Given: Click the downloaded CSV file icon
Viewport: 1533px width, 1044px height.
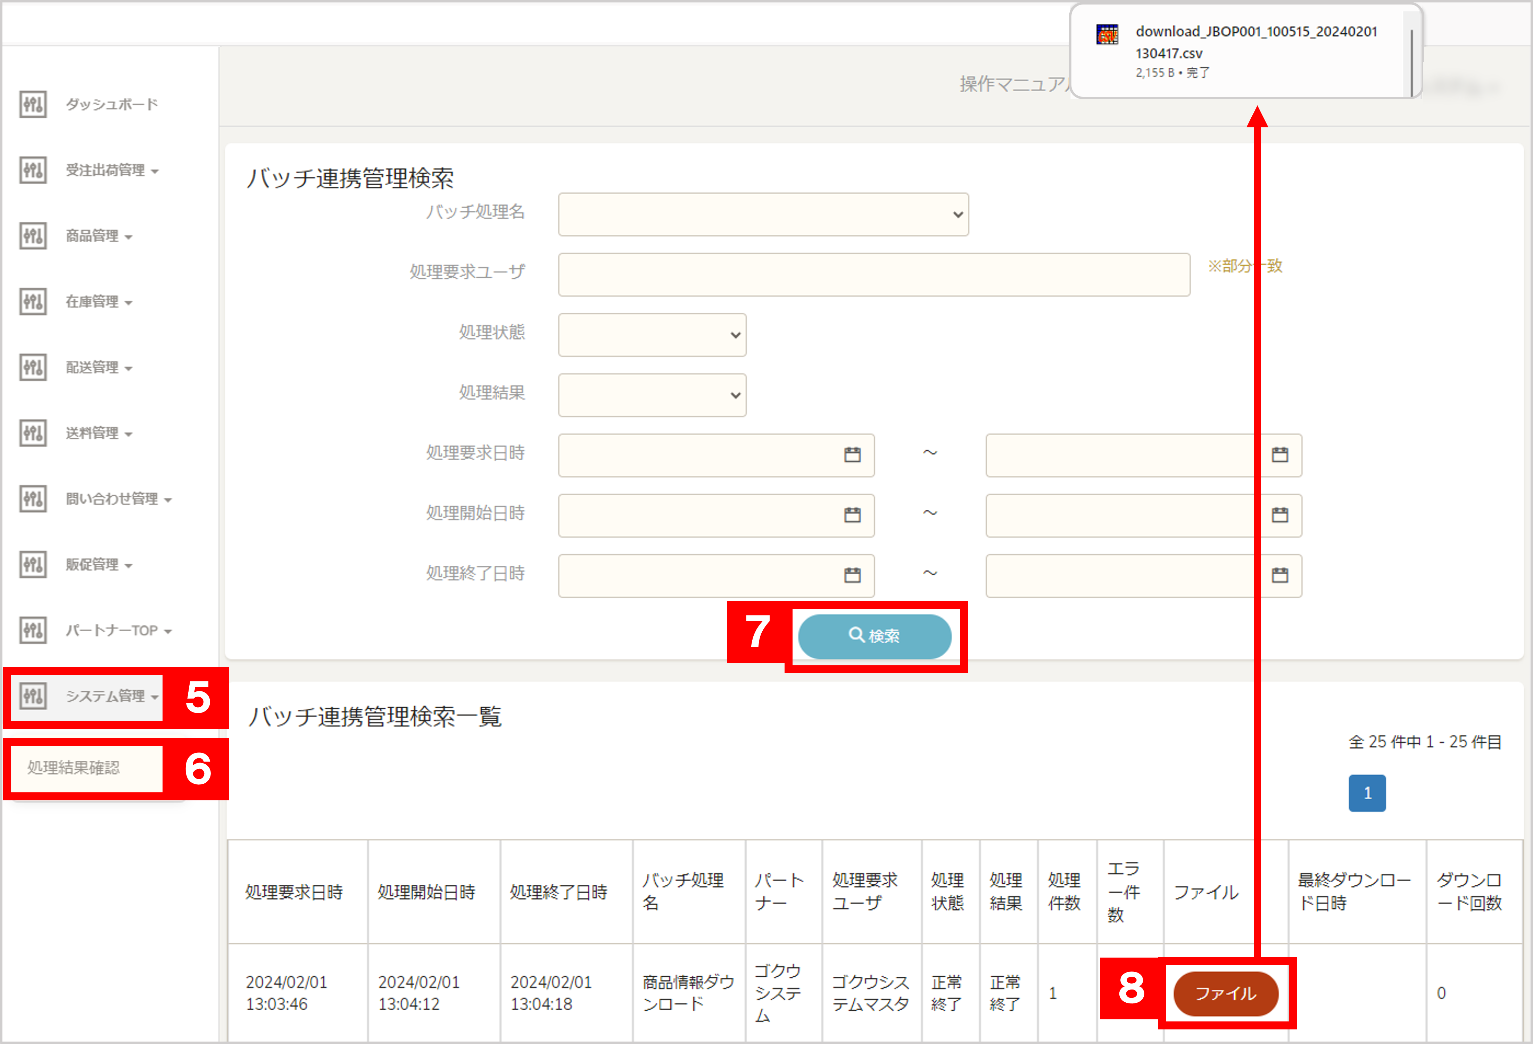Looking at the screenshot, I should click(x=1107, y=34).
